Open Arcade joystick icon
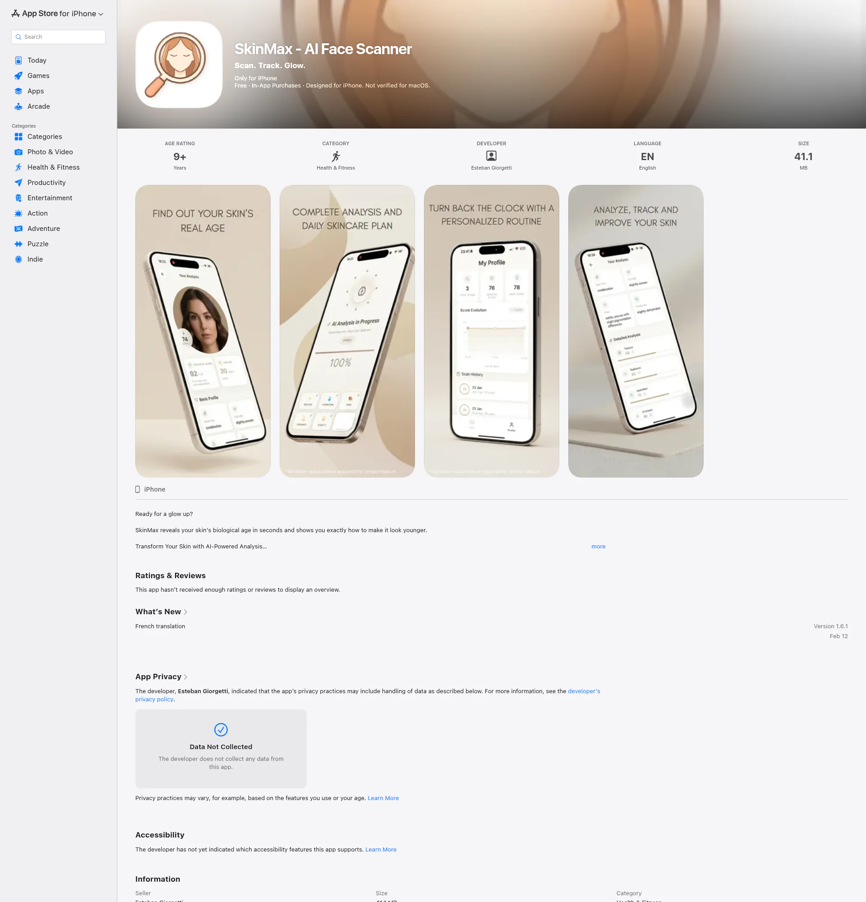 [x=18, y=106]
